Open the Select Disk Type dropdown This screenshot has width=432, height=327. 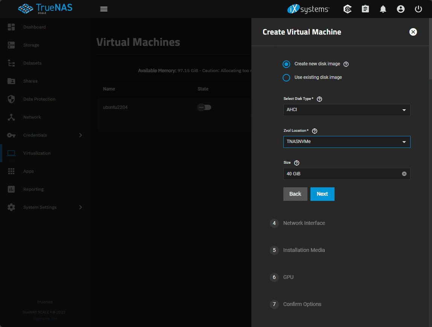coord(347,110)
